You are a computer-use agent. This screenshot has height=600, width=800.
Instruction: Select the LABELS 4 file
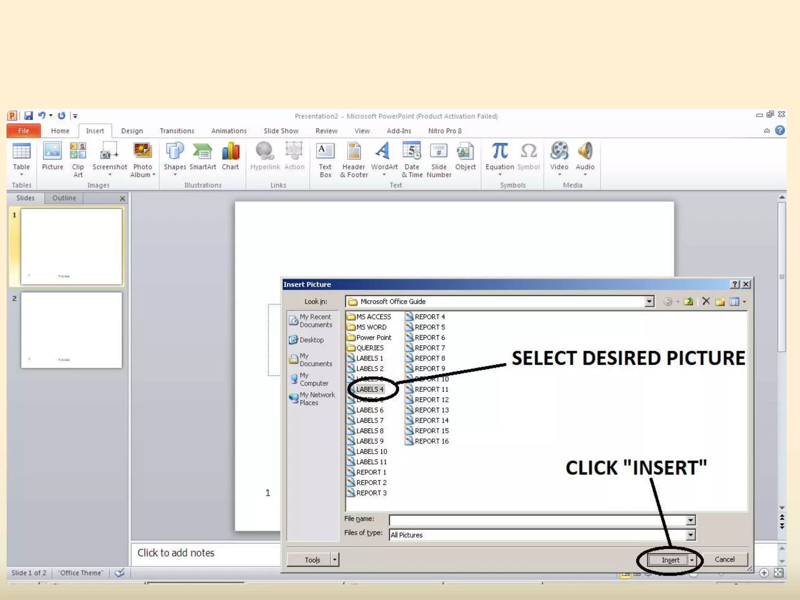pyautogui.click(x=369, y=389)
